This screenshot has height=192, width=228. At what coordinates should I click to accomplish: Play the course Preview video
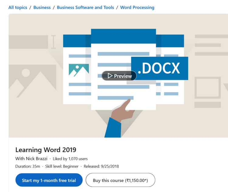[x=119, y=76]
